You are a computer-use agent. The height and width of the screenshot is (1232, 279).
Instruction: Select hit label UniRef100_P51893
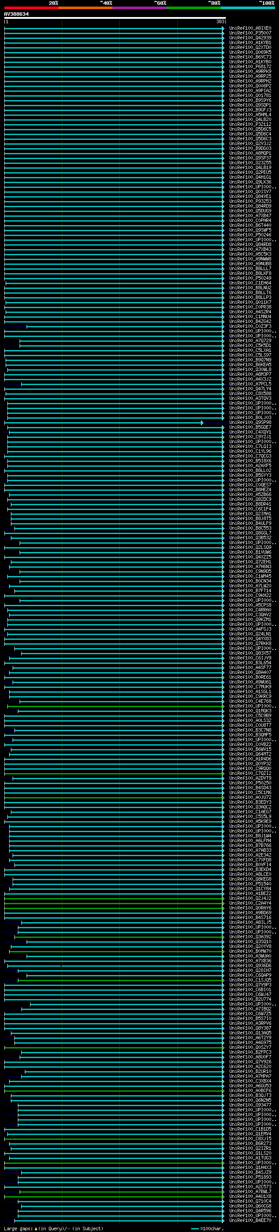(x=250, y=1177)
